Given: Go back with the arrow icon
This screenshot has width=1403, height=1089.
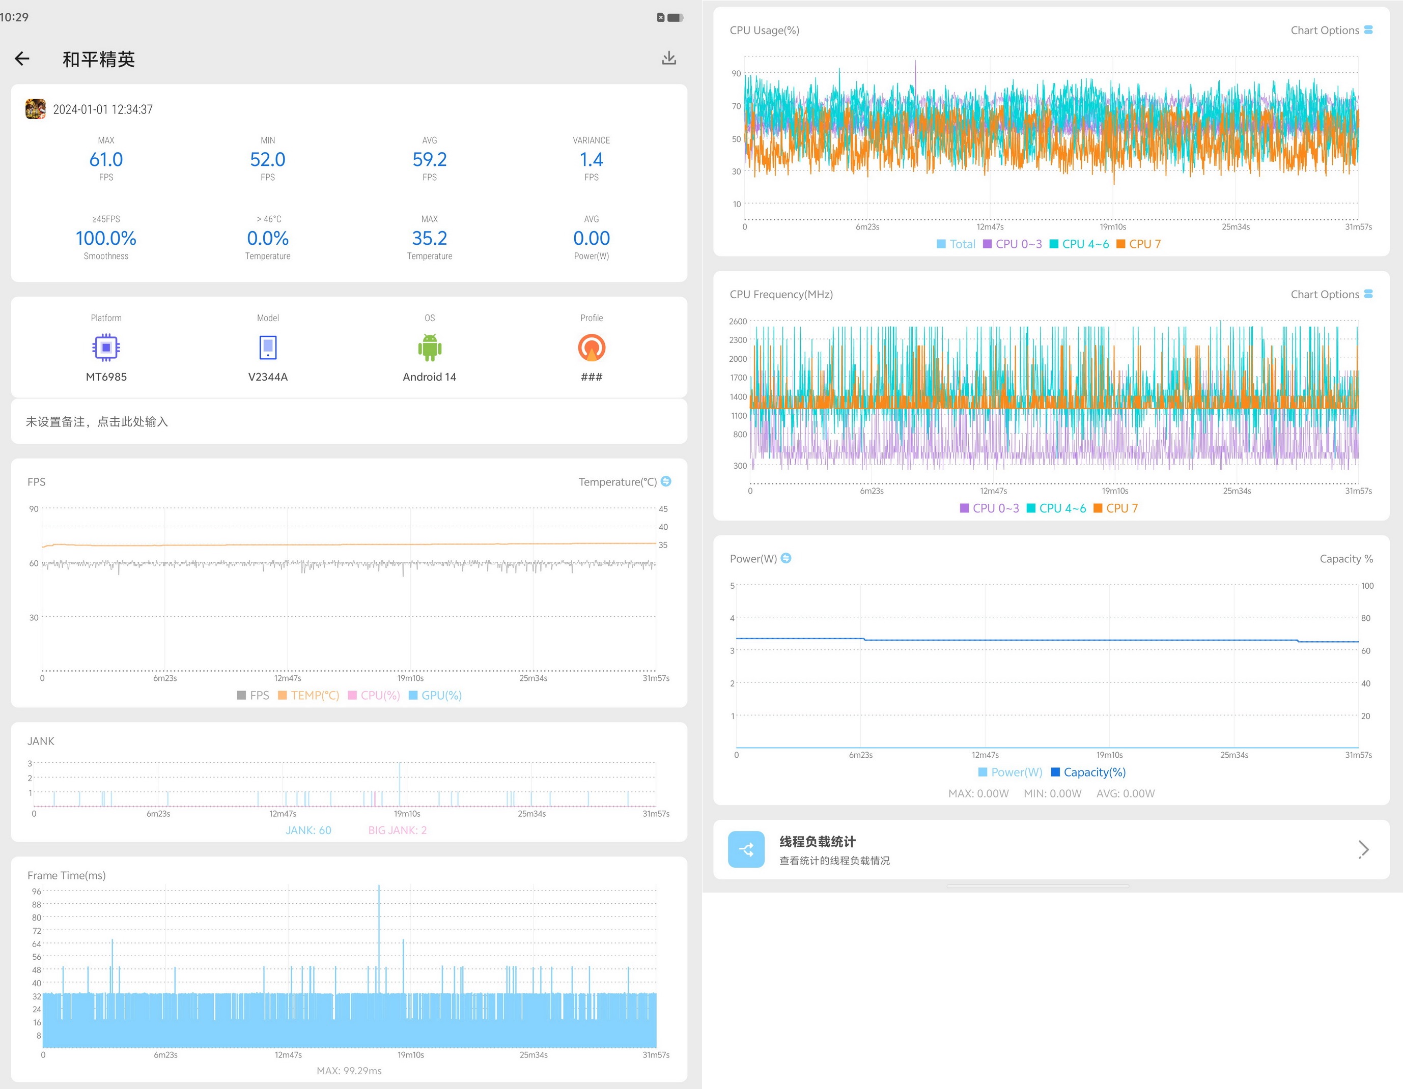Looking at the screenshot, I should [22, 59].
